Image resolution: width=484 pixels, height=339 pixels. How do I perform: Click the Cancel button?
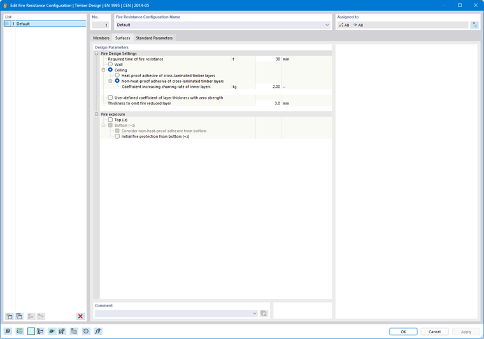coord(434,331)
